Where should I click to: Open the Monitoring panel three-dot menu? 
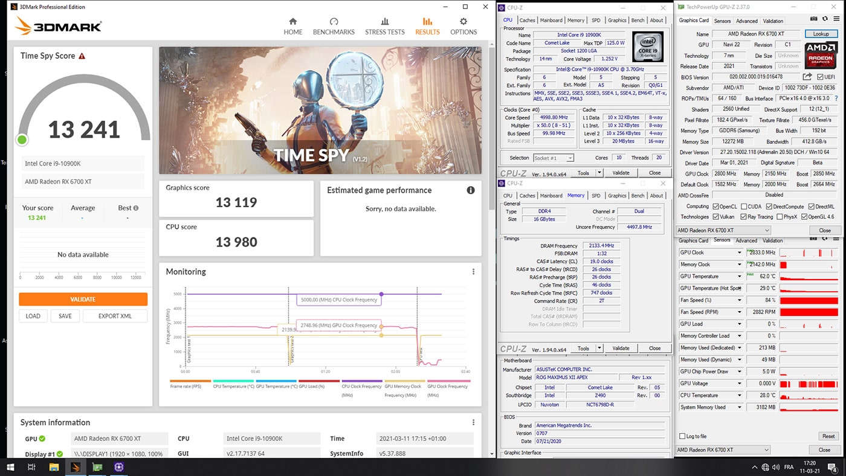(x=473, y=272)
